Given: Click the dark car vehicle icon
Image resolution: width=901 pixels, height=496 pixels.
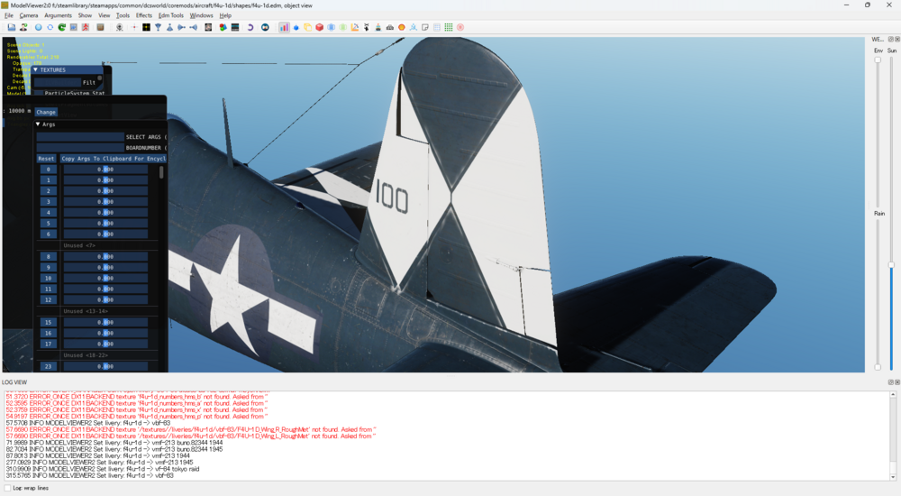Looking at the screenshot, I should (x=389, y=27).
